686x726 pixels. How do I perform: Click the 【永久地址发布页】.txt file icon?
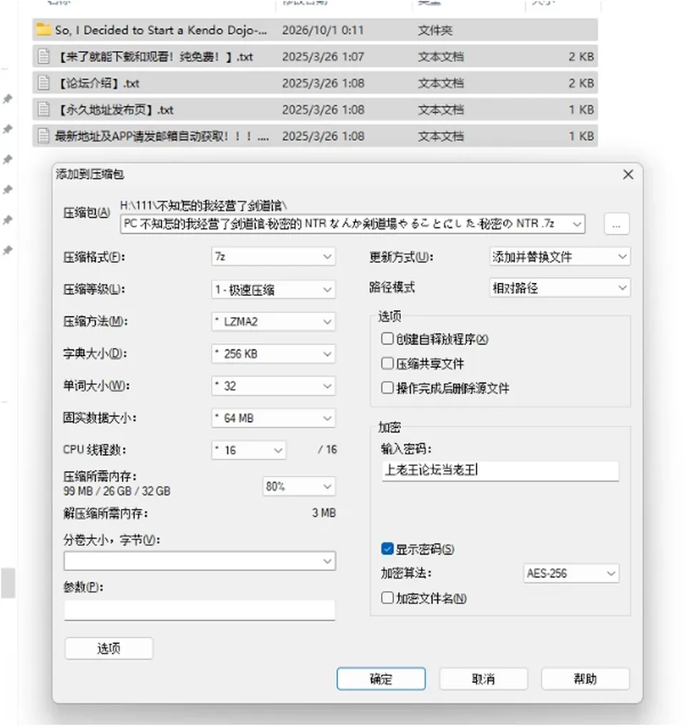pos(44,109)
